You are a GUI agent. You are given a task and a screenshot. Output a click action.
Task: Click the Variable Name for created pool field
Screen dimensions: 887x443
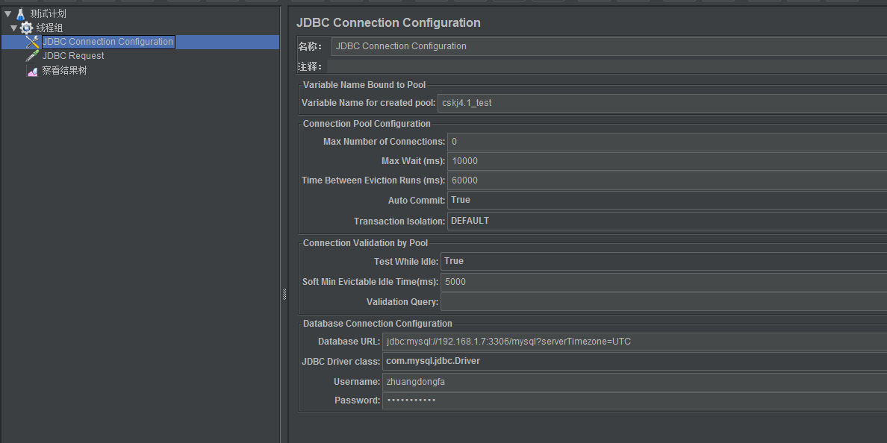(662, 103)
